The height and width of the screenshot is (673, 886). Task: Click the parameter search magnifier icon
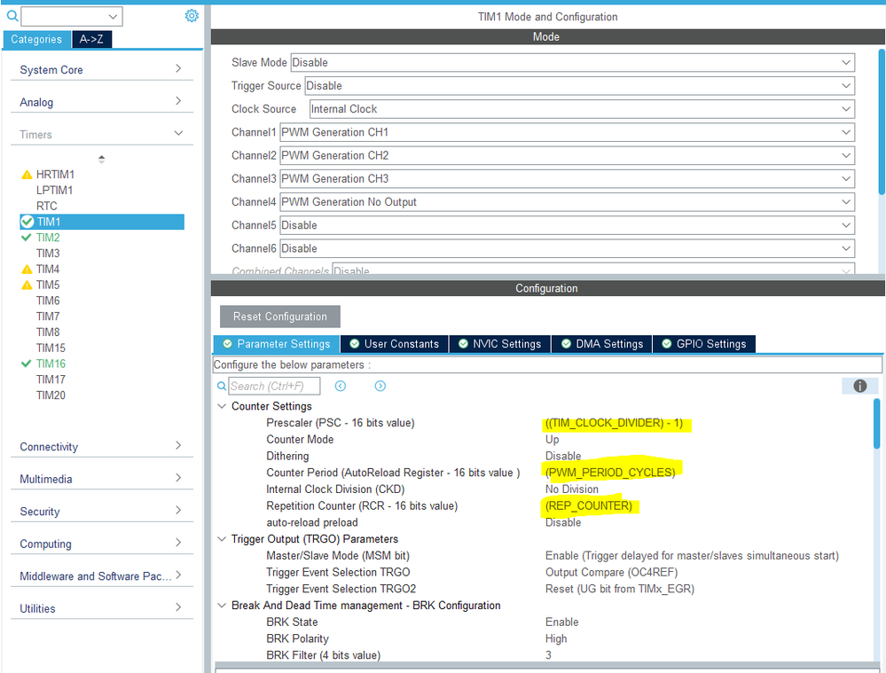coord(222,387)
